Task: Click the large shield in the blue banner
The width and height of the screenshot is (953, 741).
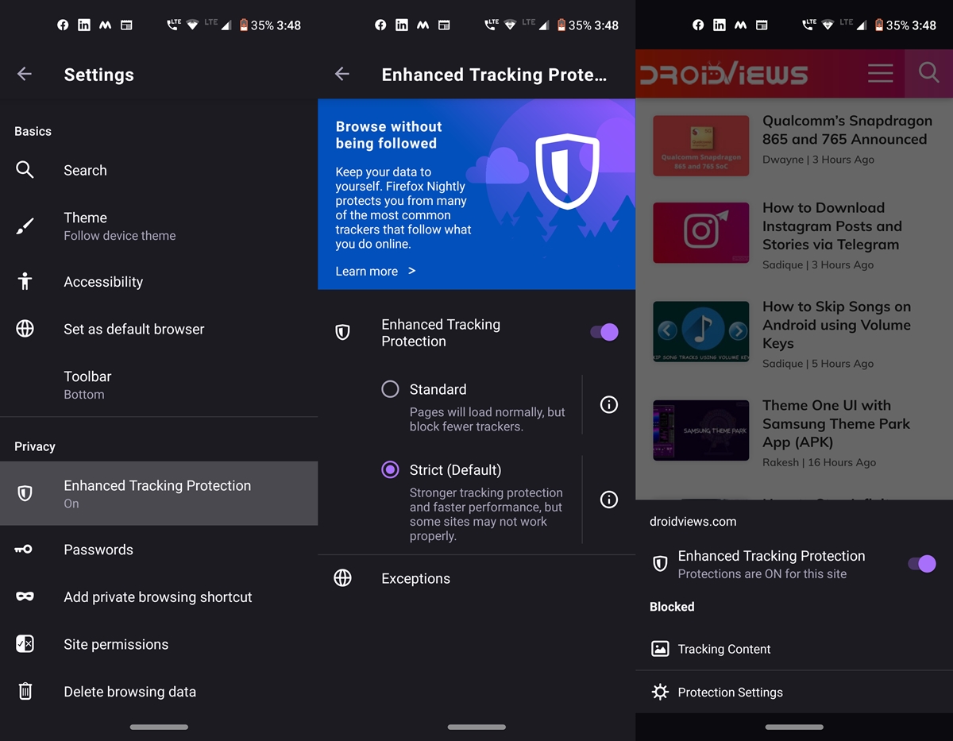Action: pos(567,170)
